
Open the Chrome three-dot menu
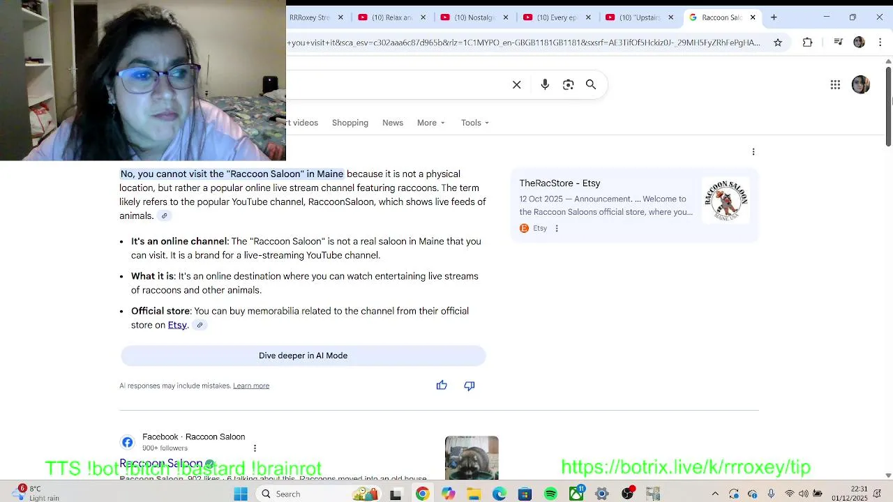[880, 43]
